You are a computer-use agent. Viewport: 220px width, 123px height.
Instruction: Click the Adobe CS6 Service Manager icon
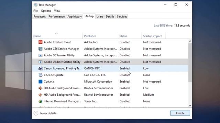point(41,49)
